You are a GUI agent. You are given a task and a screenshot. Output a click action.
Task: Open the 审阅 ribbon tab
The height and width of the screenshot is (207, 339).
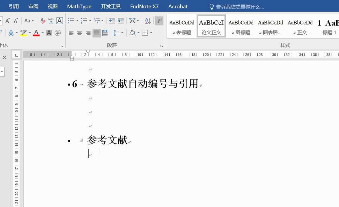pyautogui.click(x=34, y=7)
